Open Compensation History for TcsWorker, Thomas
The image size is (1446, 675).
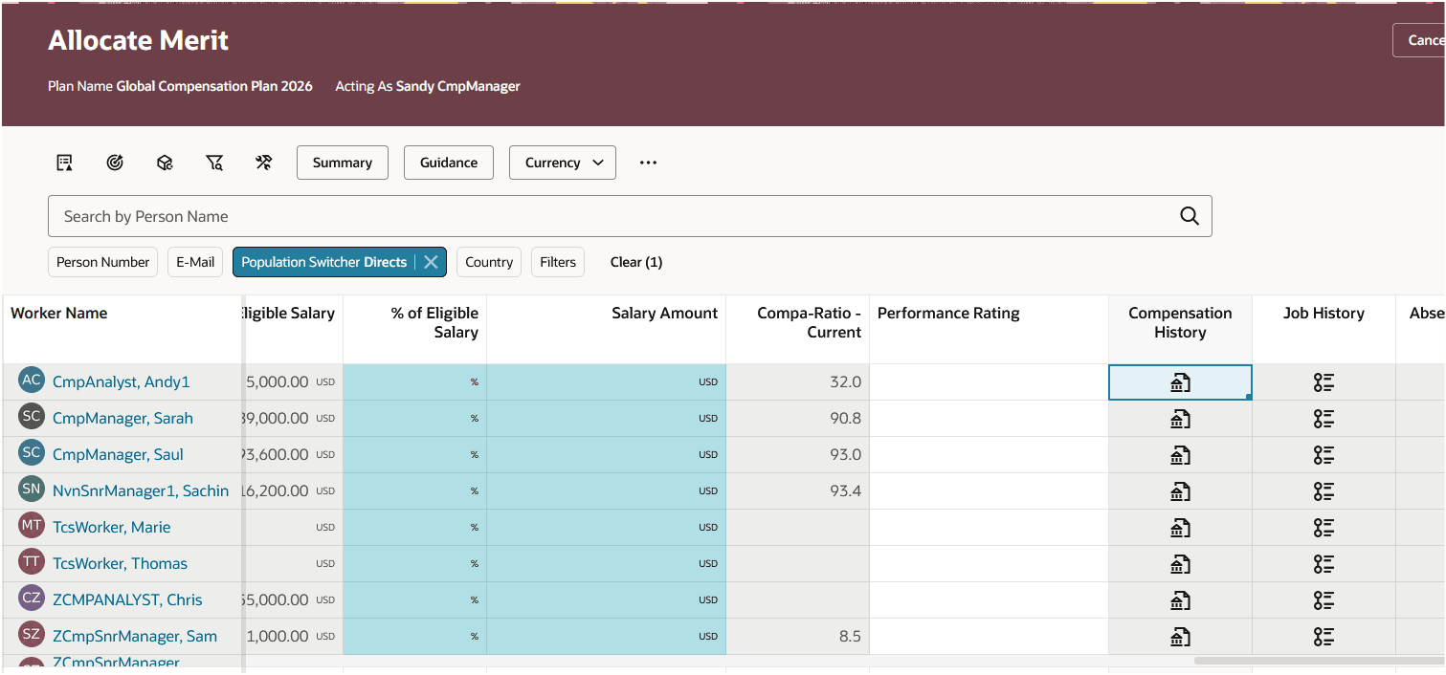point(1180,564)
